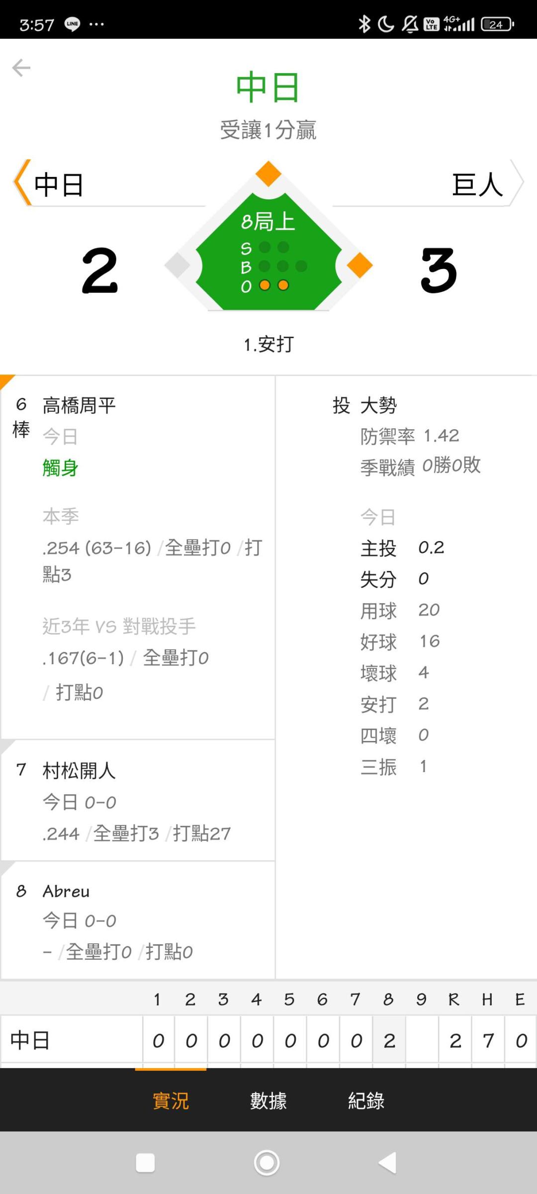
Task: Tap the 8th inning score cell
Action: click(x=389, y=1040)
